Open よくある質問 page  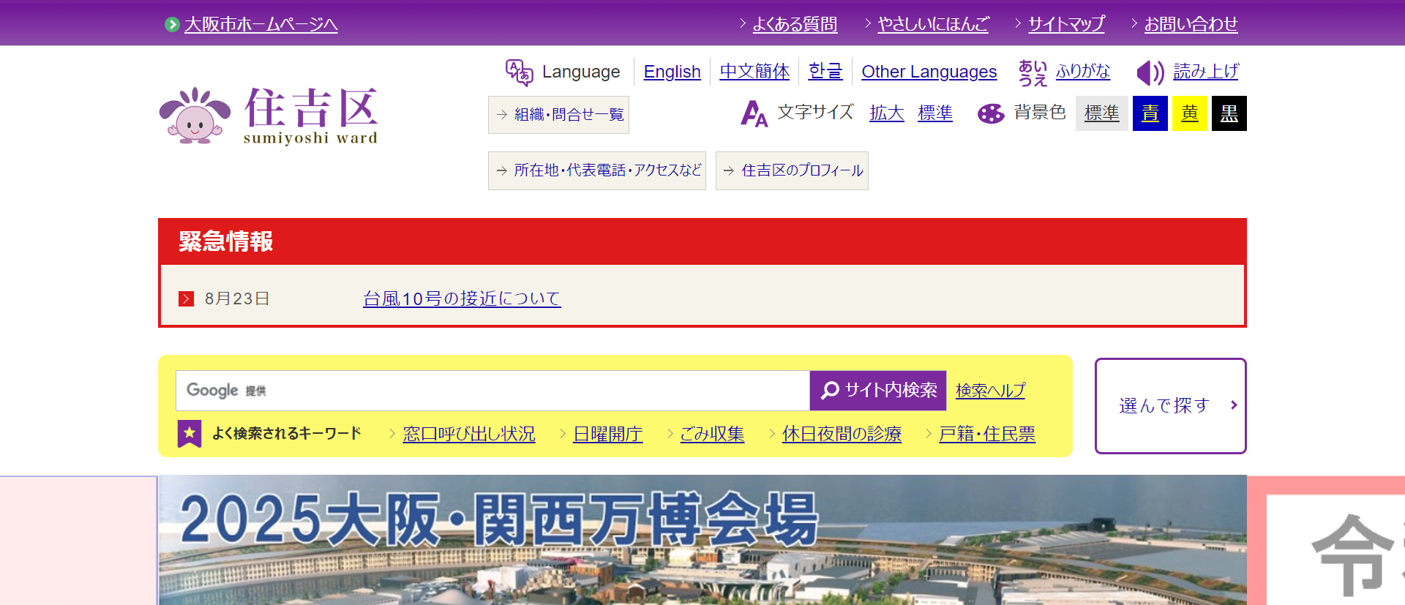tap(795, 24)
